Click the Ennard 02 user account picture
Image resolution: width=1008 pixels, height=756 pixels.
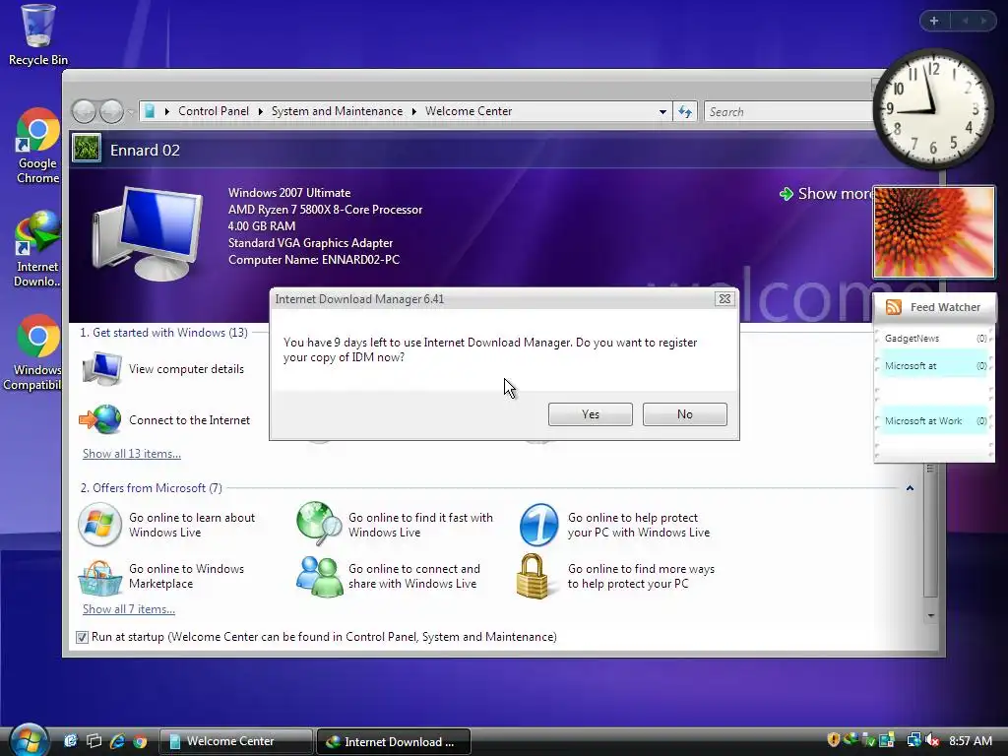coord(87,148)
